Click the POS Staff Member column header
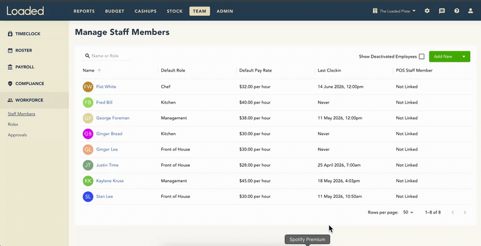The image size is (481, 246). 414,70
